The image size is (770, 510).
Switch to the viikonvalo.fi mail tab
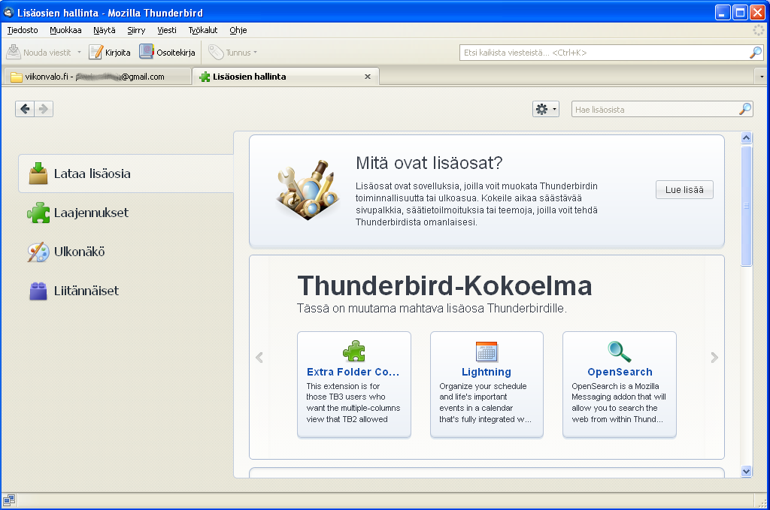(x=97, y=77)
